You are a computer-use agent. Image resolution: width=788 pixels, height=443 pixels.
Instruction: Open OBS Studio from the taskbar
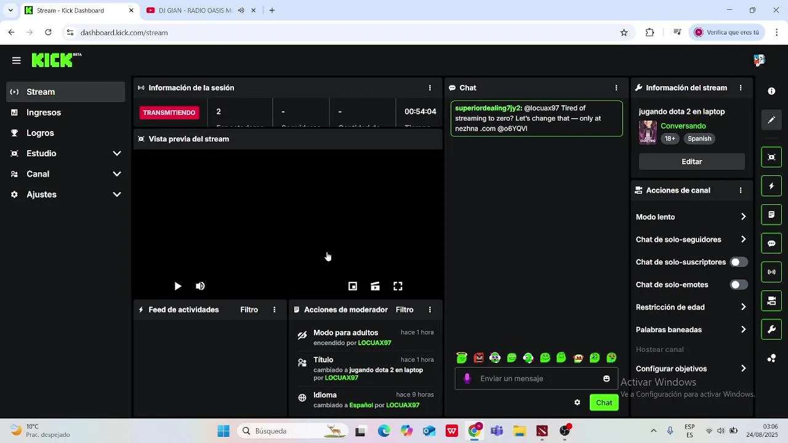[565, 431]
